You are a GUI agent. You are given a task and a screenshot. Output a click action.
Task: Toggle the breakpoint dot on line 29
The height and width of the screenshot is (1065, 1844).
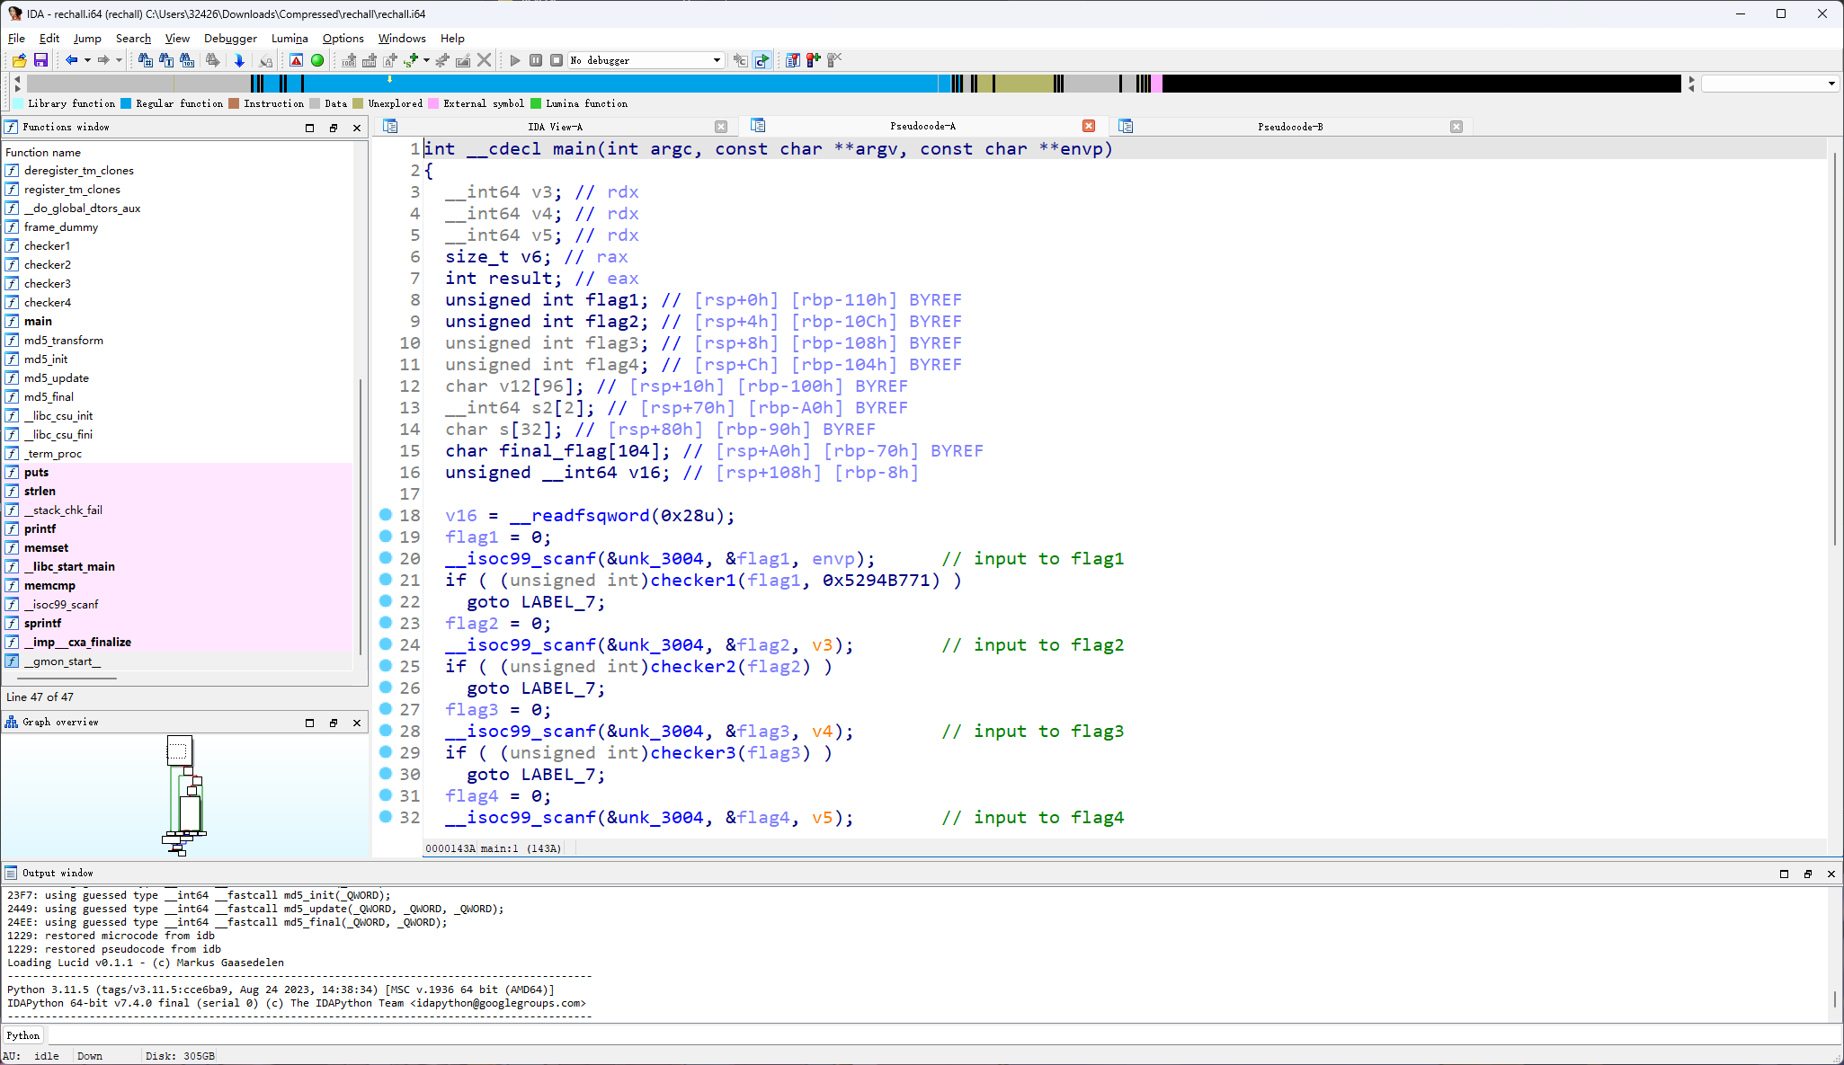point(386,752)
